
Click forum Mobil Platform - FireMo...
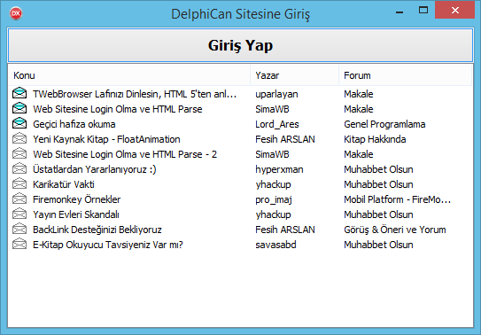397,199
